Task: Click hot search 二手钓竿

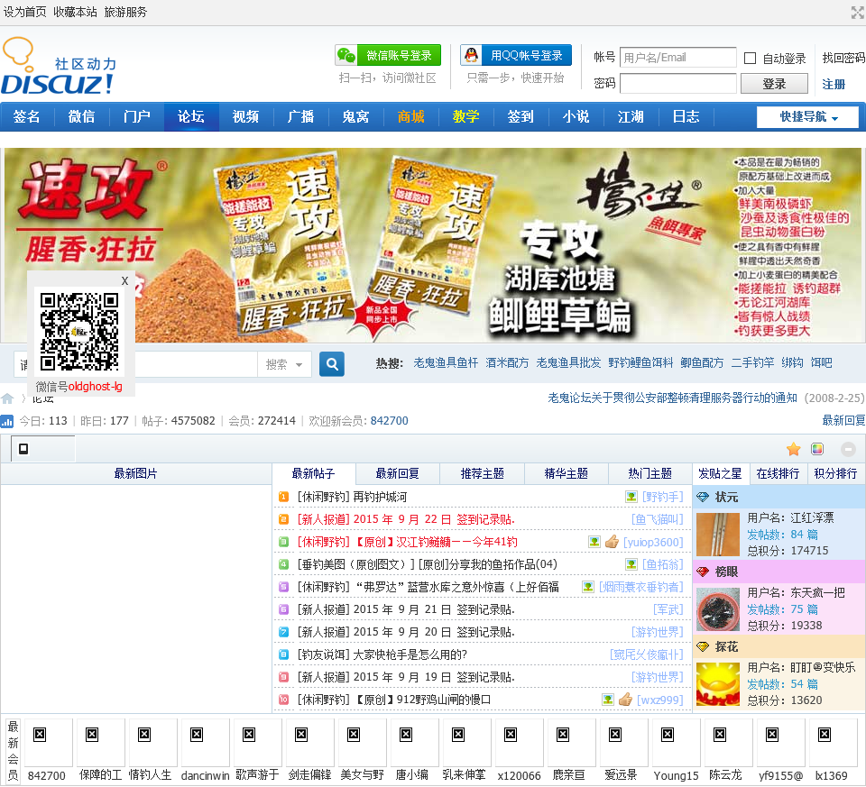Action: coord(752,362)
